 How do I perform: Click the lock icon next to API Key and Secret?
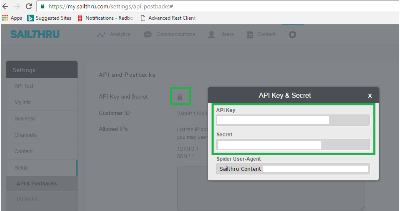180,96
